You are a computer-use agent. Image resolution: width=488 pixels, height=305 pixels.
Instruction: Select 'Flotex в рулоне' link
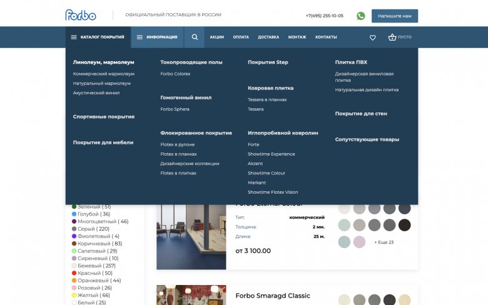coord(178,144)
